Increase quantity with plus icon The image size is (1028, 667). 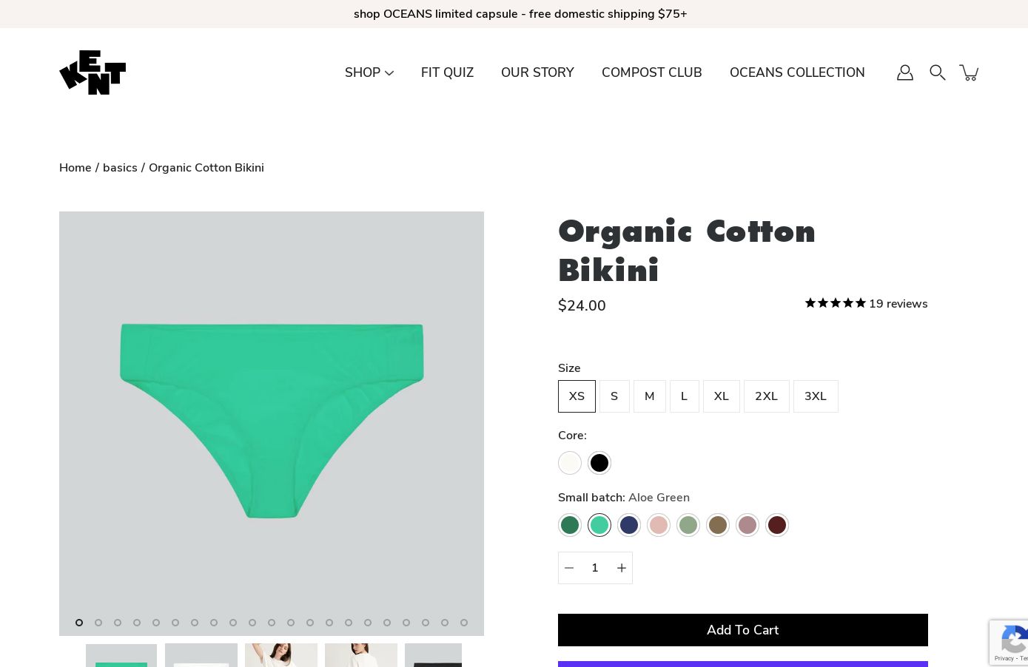click(x=622, y=568)
